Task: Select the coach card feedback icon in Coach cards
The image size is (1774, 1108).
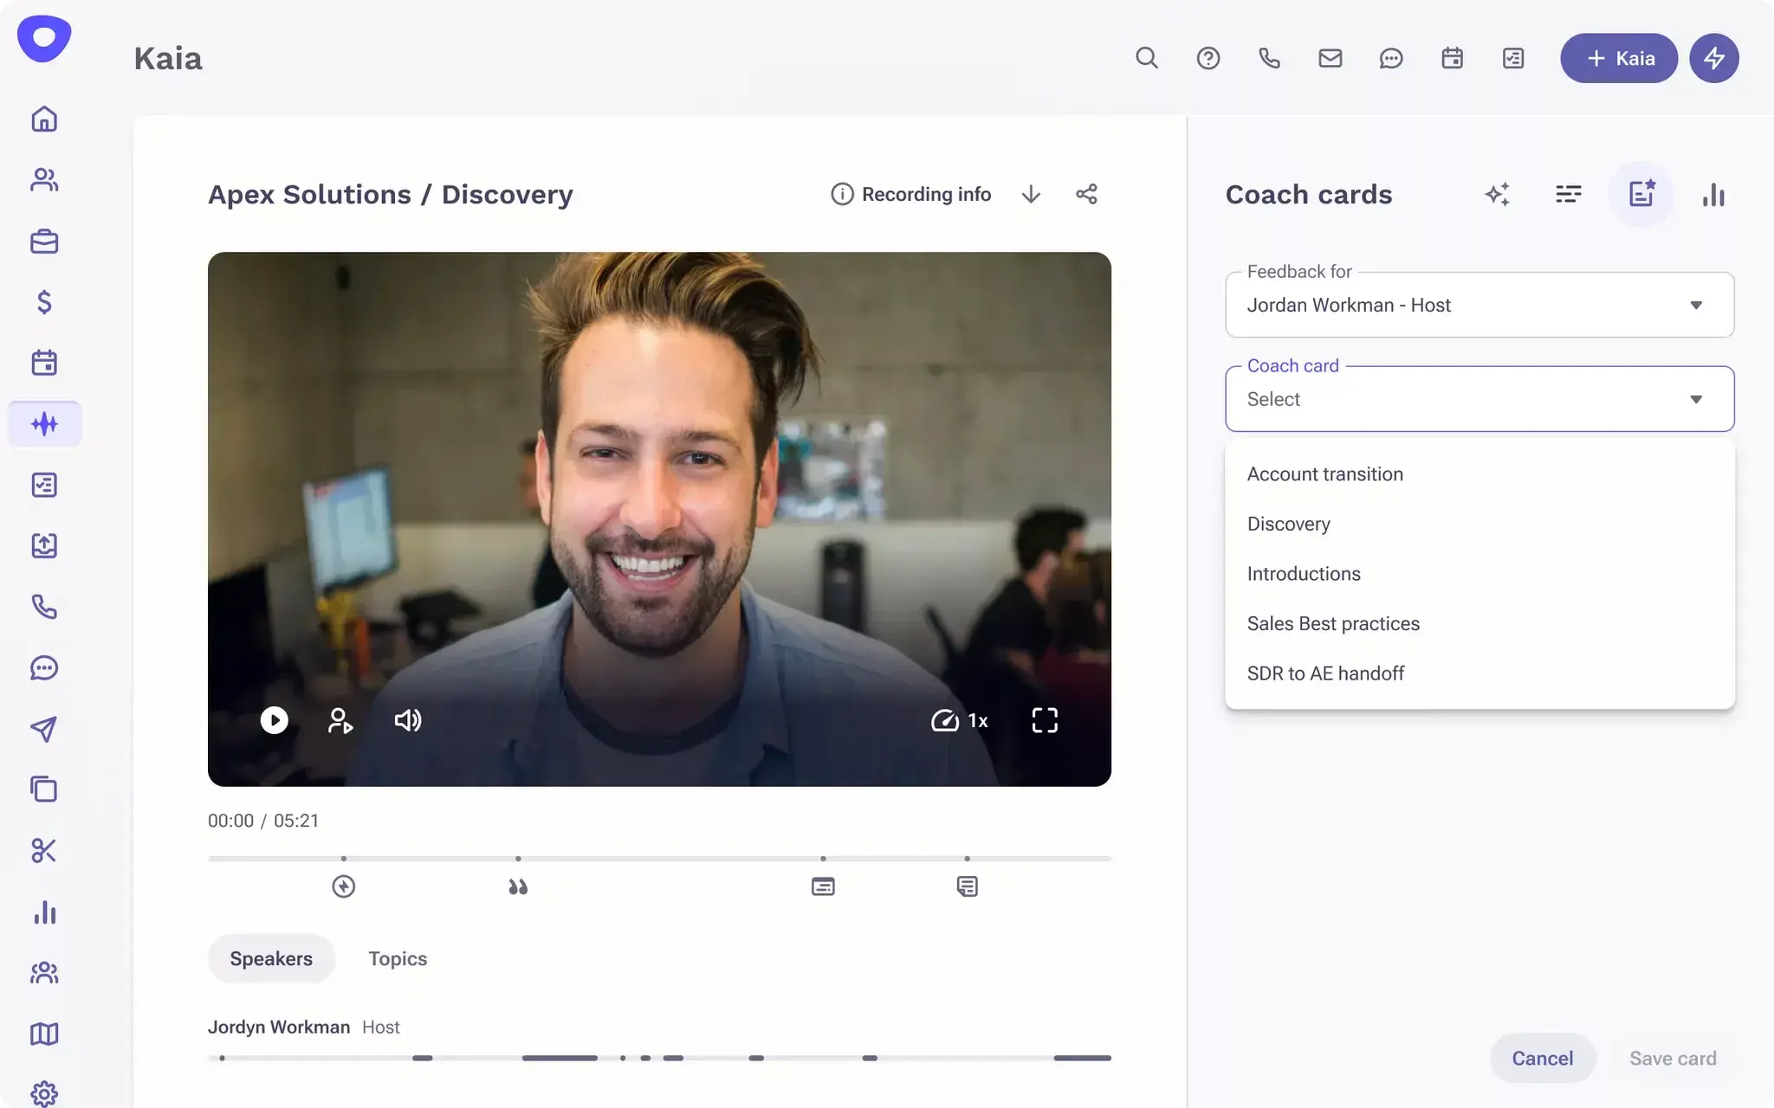Action: (1641, 194)
